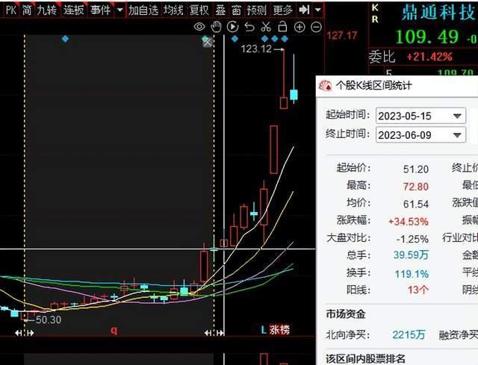Click the 50.30 low price label
478x365 pixels.
(x=48, y=319)
